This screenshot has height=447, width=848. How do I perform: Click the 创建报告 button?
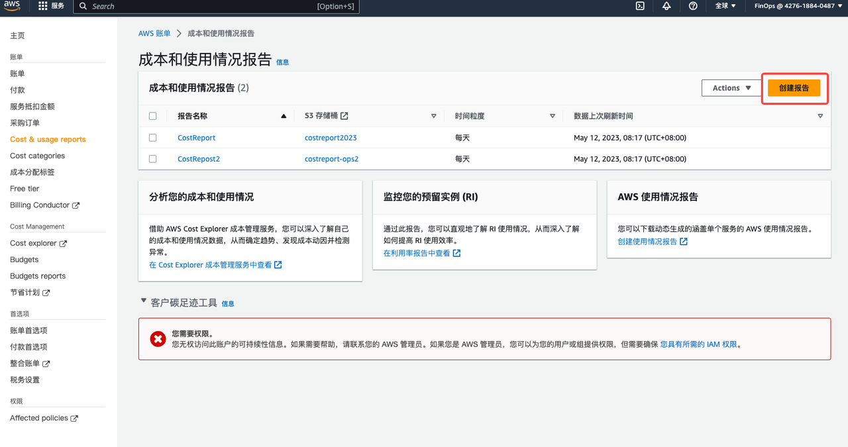[794, 88]
